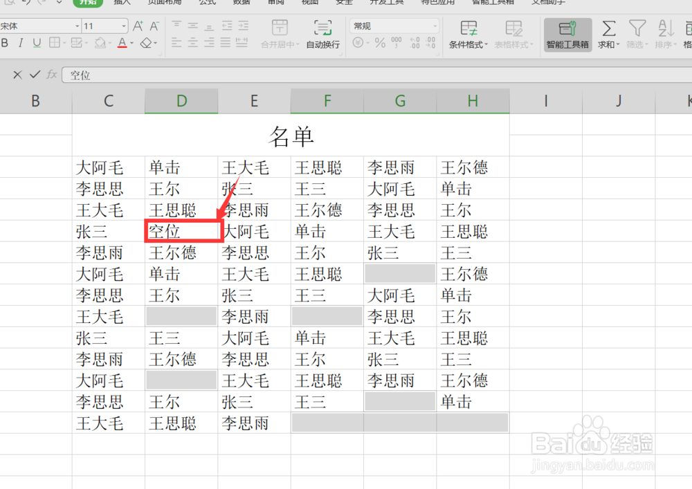Click the 合并居中 merge icon
Image resolution: width=692 pixels, height=489 pixels.
pyautogui.click(x=280, y=28)
